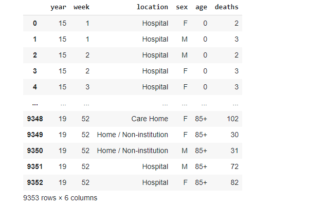
Task: Click Home / Non-institution in row 9349
Action: click(133, 135)
